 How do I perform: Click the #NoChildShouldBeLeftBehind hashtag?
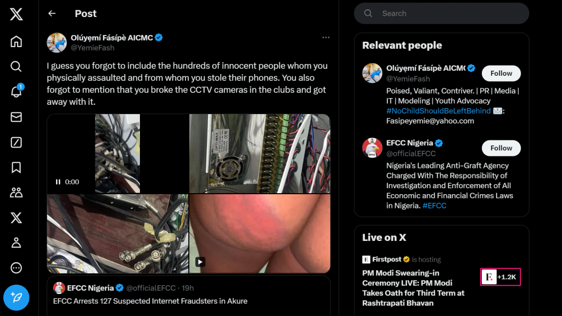pos(438,111)
